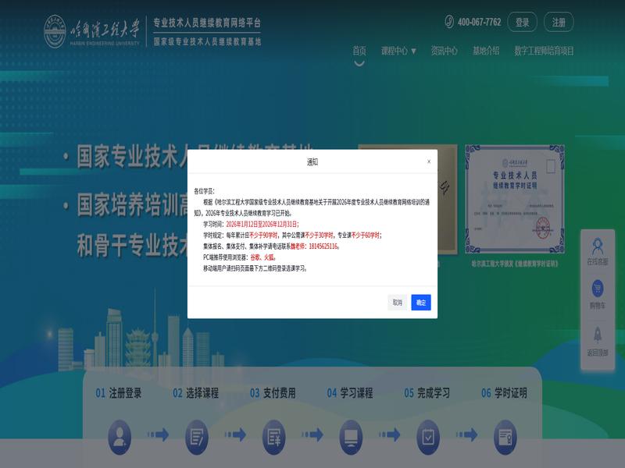Click the phone icon beside 400-067-7762

pos(449,22)
